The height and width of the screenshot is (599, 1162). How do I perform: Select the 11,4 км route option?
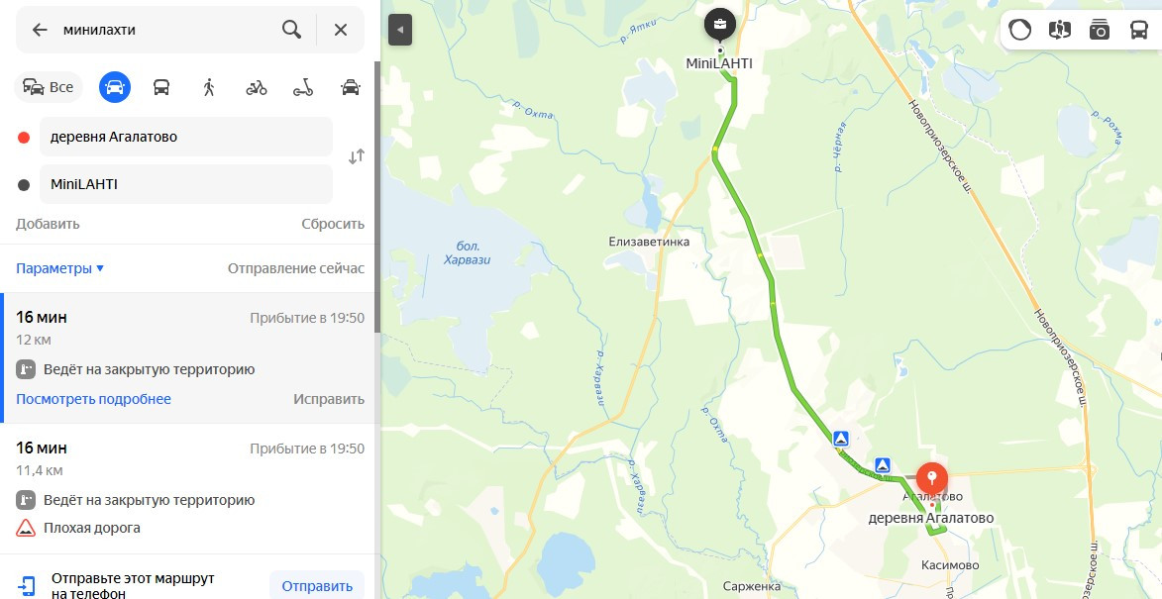pyautogui.click(x=190, y=489)
